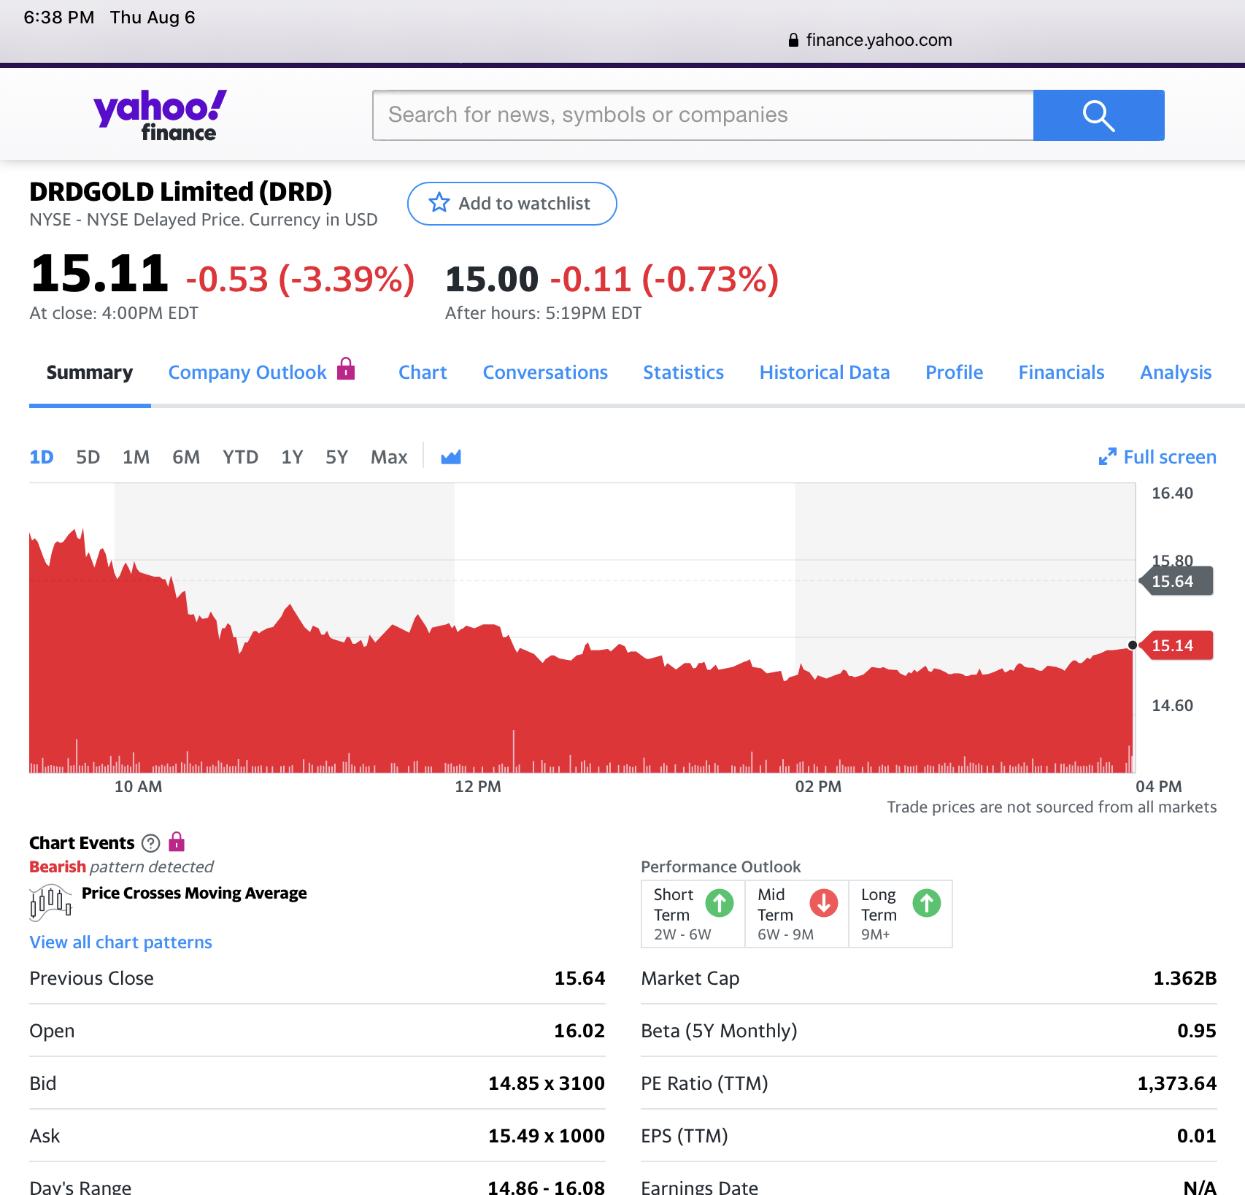
Task: Click the Market Cap value 1.362B
Action: [1185, 978]
